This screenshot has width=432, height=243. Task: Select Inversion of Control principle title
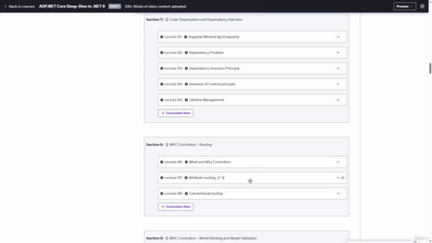(x=212, y=84)
